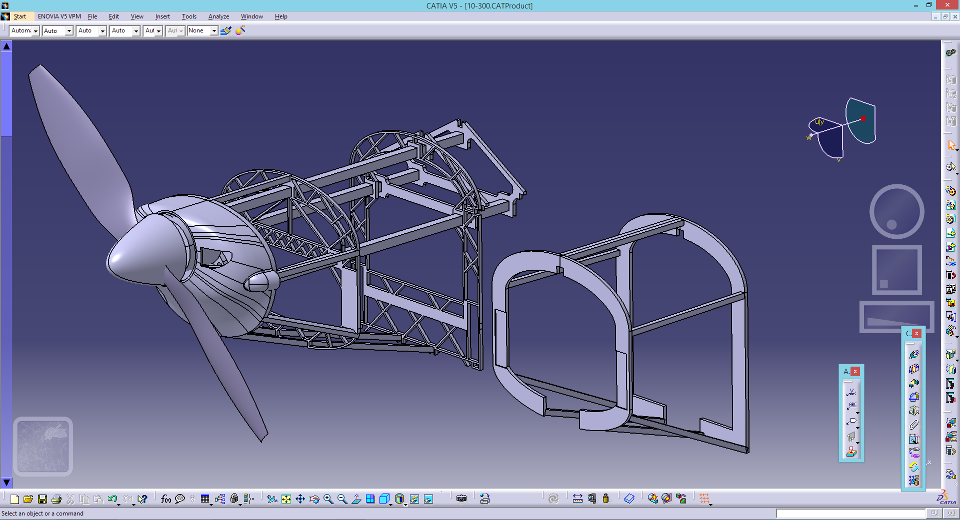The image size is (960, 520).
Task: Select the Contact Constraint tool
Action: pos(914,368)
